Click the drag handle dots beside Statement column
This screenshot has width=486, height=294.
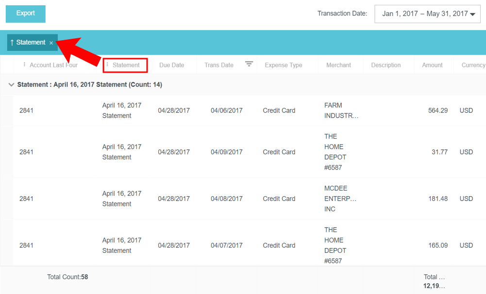[107, 65]
